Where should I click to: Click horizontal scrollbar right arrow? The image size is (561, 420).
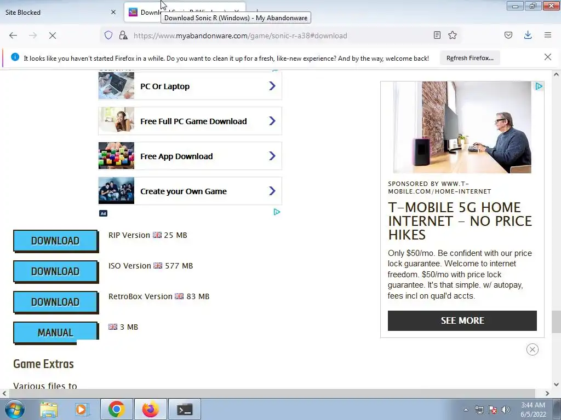pyautogui.click(x=547, y=393)
